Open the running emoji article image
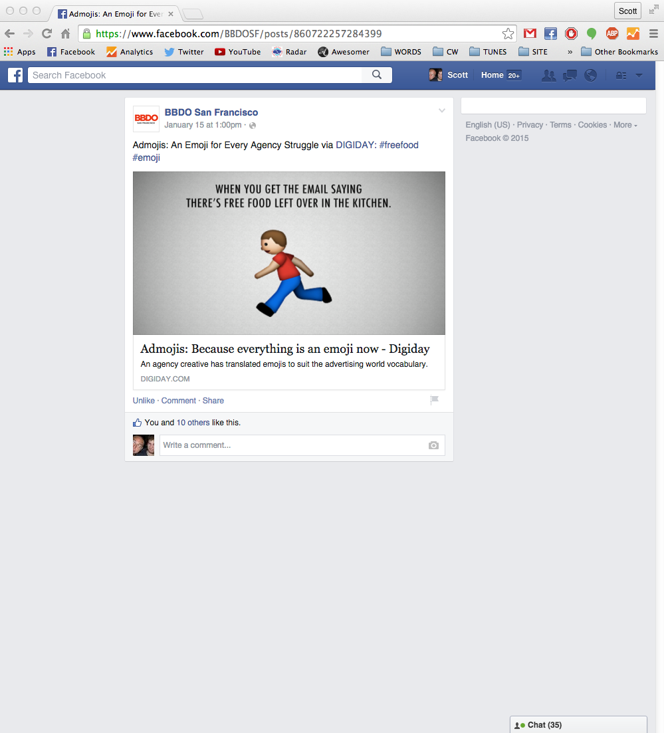 (x=289, y=253)
